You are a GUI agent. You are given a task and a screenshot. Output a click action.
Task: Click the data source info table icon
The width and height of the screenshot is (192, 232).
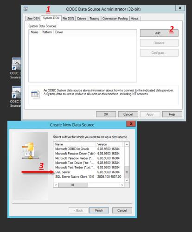pyautogui.click(x=35, y=94)
